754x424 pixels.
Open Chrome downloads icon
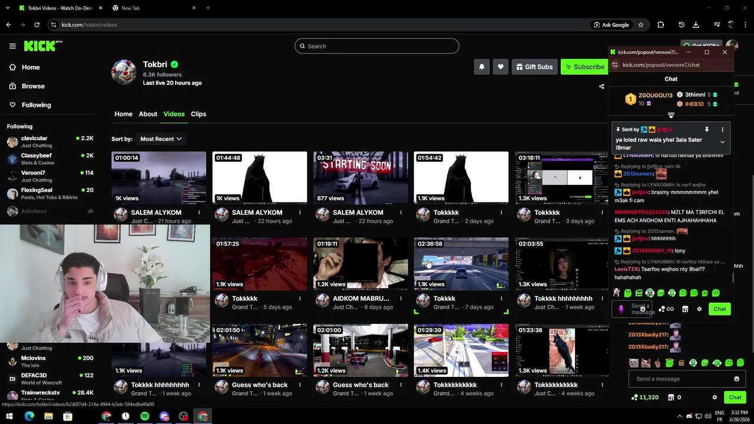[x=696, y=25]
